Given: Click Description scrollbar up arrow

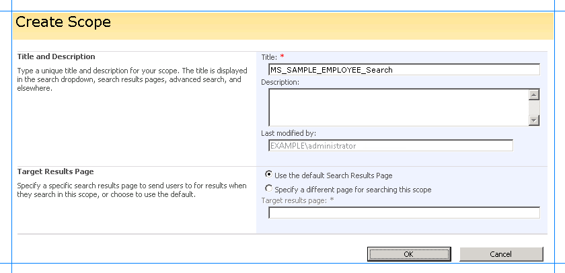Looking at the screenshot, I should coord(534,95).
